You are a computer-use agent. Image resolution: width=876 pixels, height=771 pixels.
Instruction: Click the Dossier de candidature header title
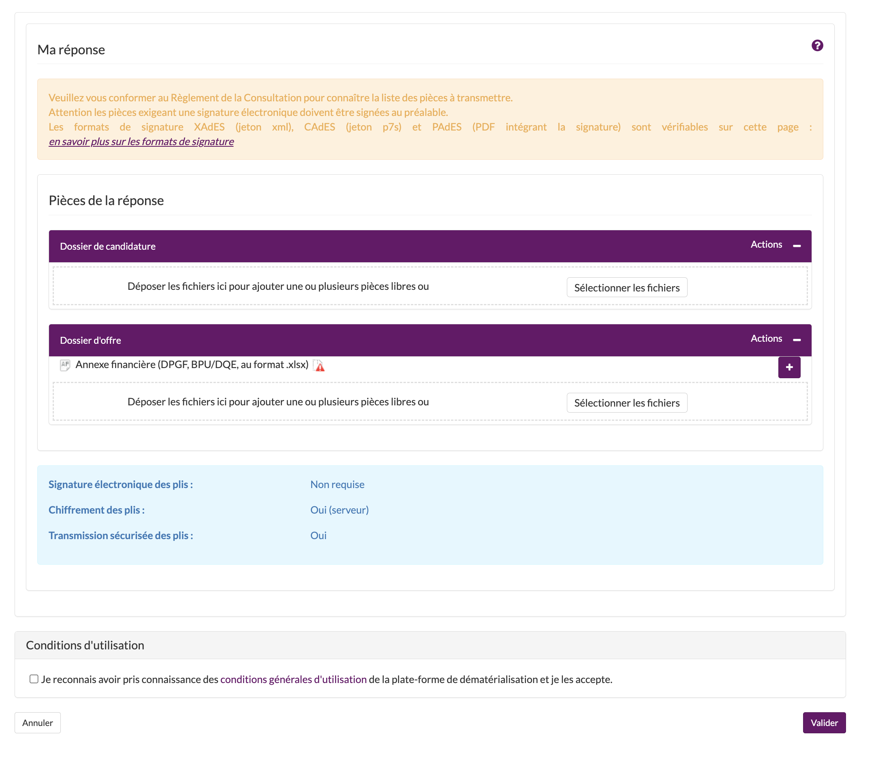coord(107,246)
